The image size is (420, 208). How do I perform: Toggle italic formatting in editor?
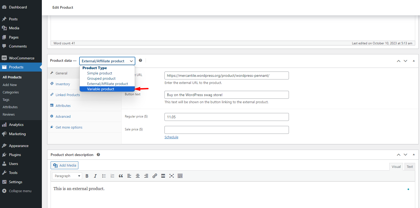click(95, 176)
